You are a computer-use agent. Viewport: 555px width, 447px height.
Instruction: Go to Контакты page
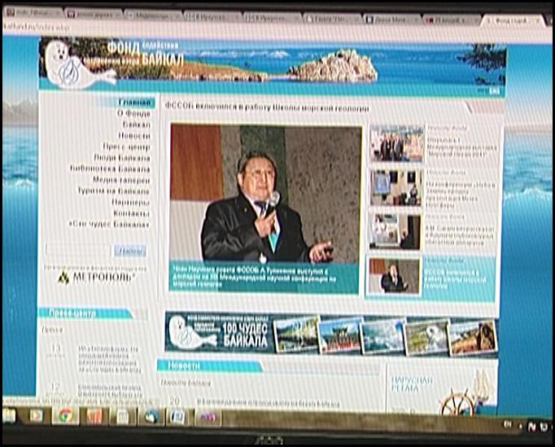[x=132, y=213]
